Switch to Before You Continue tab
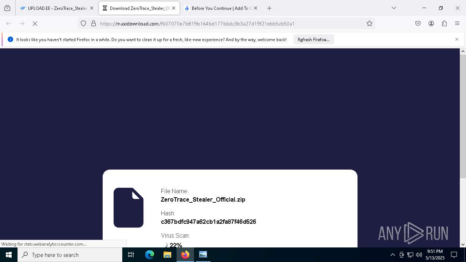This screenshot has height=262, width=466. tap(221, 8)
